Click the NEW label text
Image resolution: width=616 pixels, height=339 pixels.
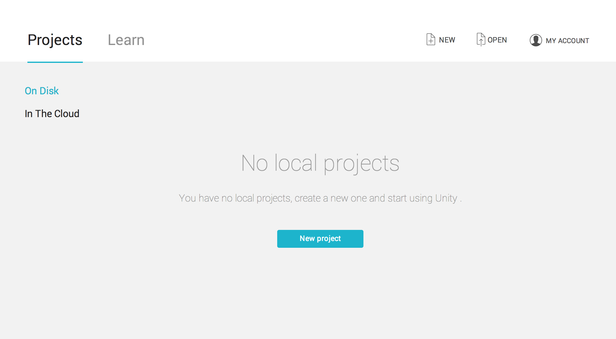point(447,40)
